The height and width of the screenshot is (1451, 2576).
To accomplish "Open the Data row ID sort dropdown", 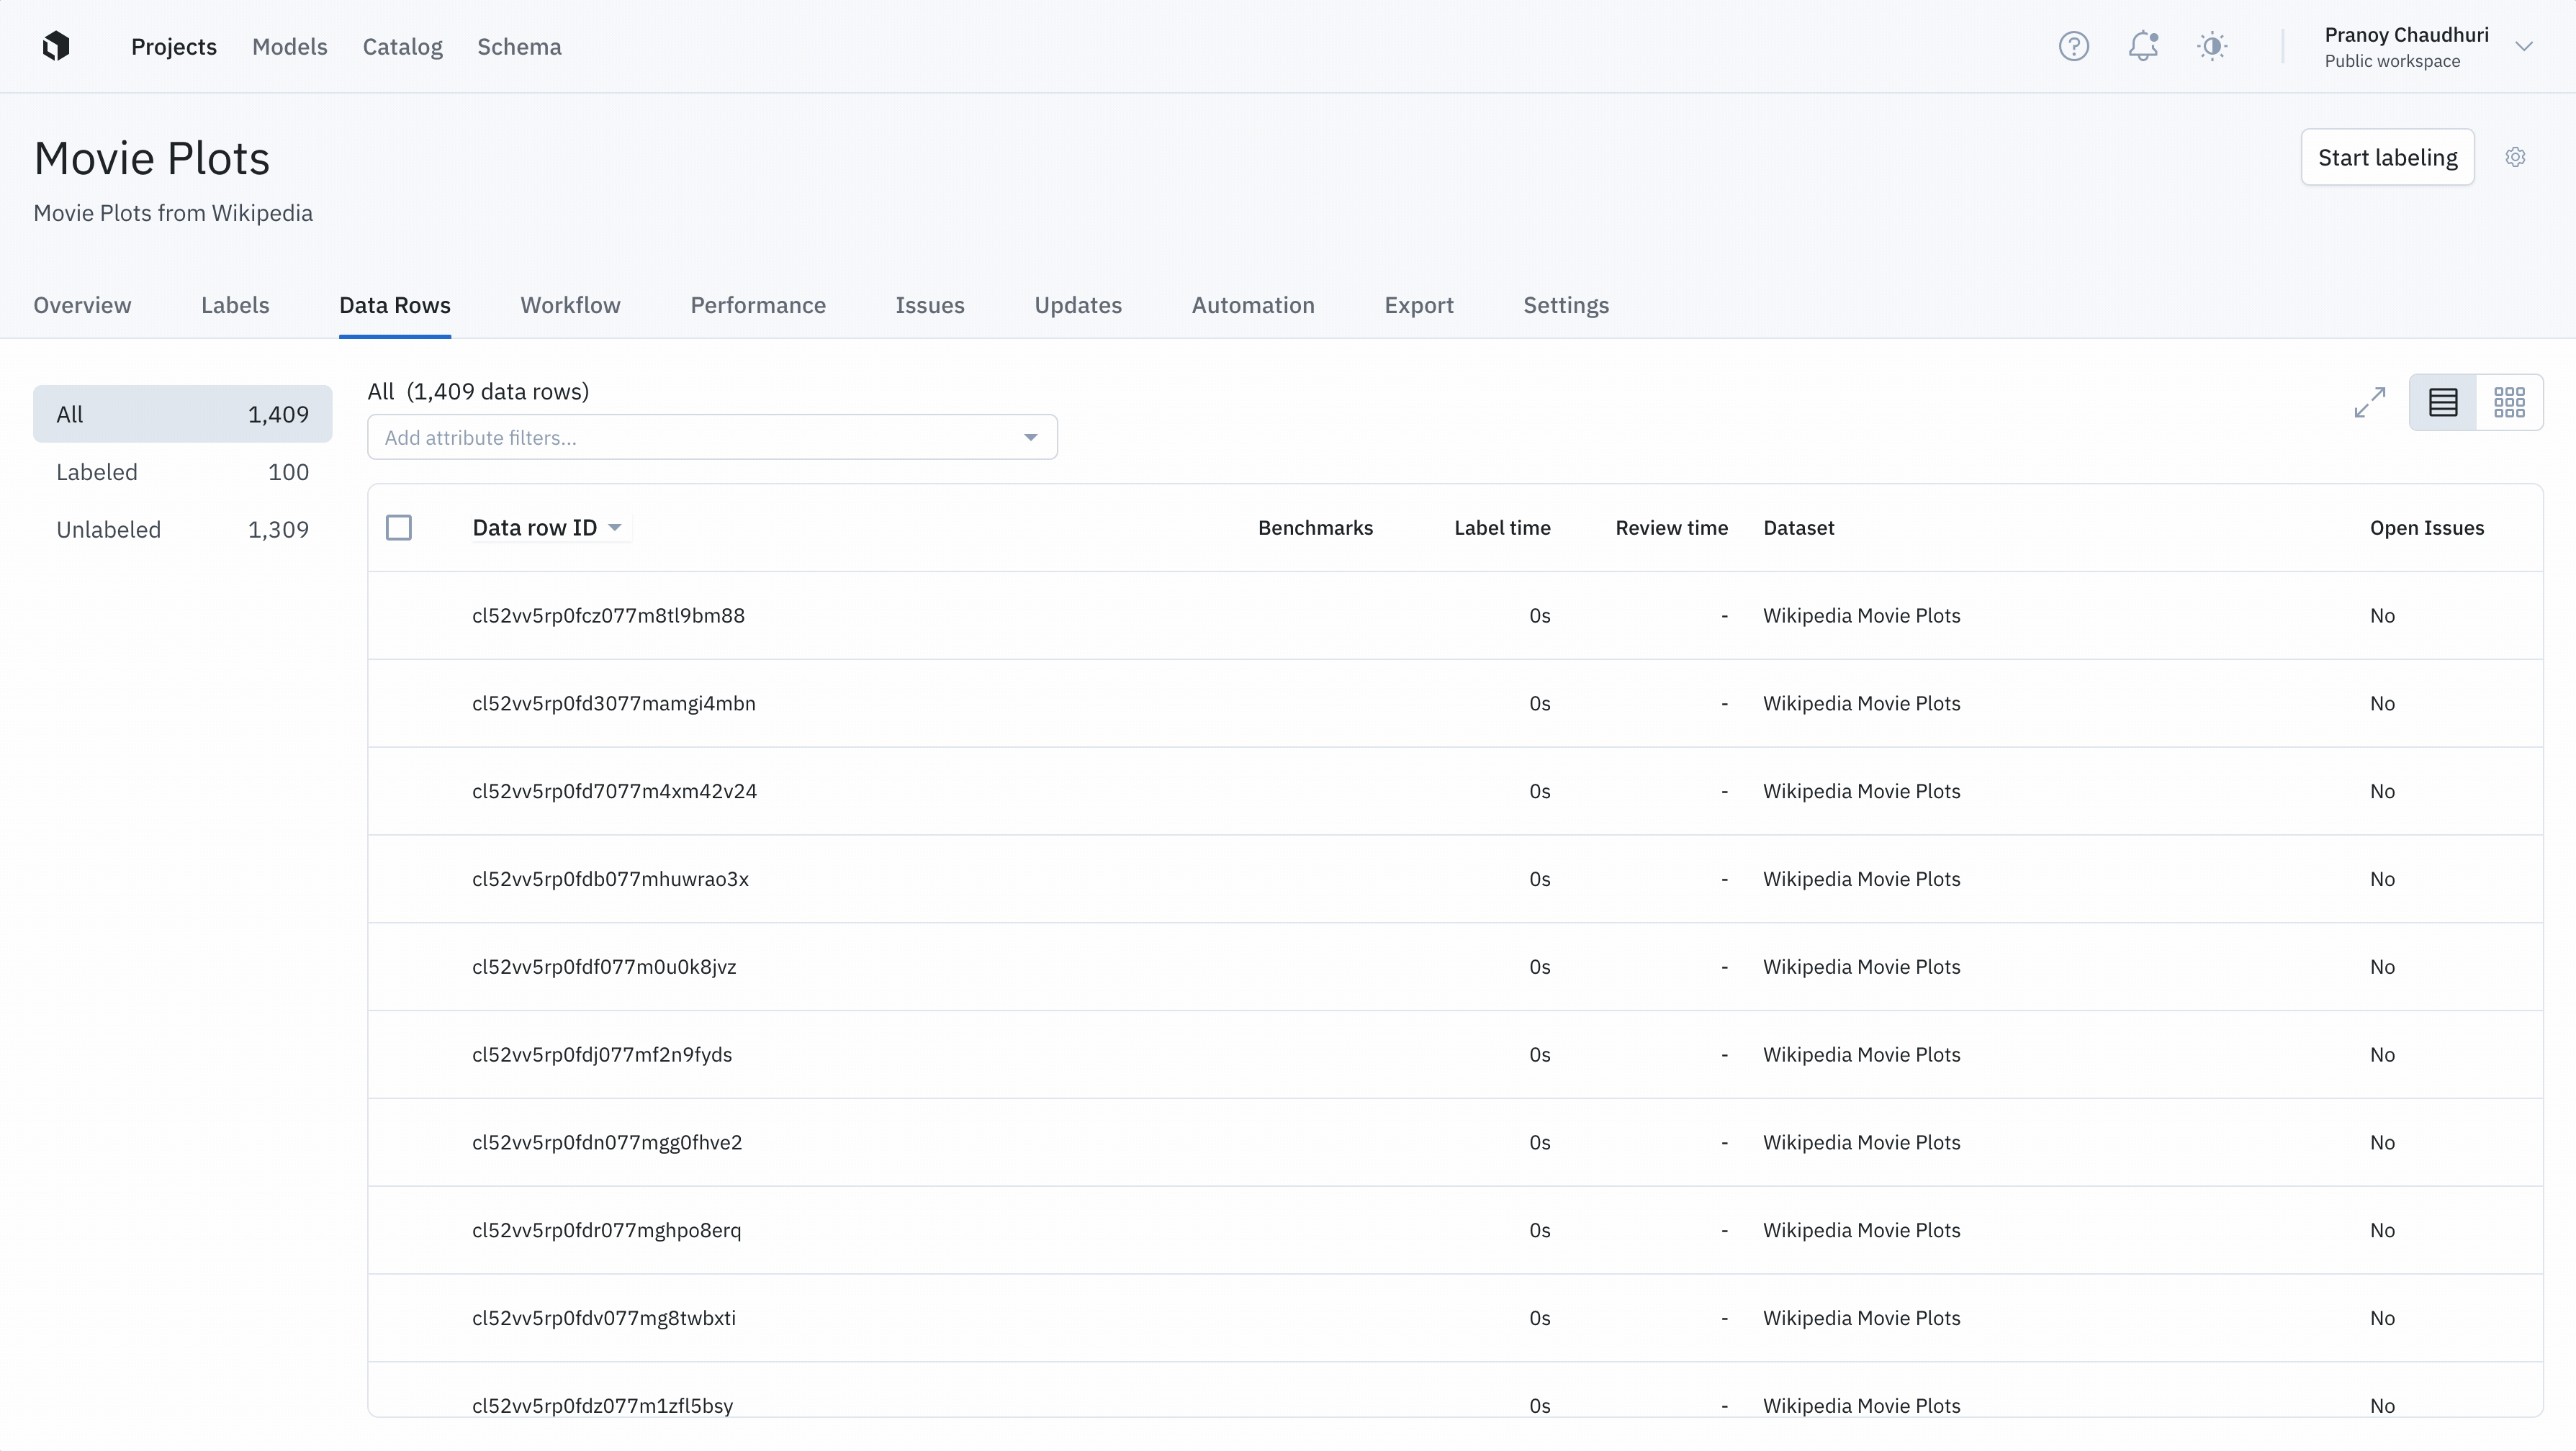I will tap(615, 527).
